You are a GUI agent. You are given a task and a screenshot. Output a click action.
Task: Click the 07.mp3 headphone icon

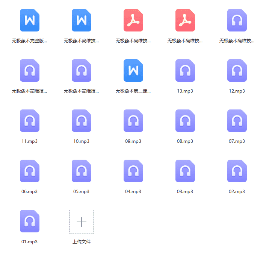pos(237,121)
